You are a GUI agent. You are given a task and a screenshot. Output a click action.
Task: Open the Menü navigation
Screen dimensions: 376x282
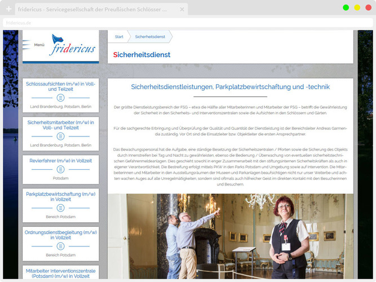pyautogui.click(x=39, y=45)
